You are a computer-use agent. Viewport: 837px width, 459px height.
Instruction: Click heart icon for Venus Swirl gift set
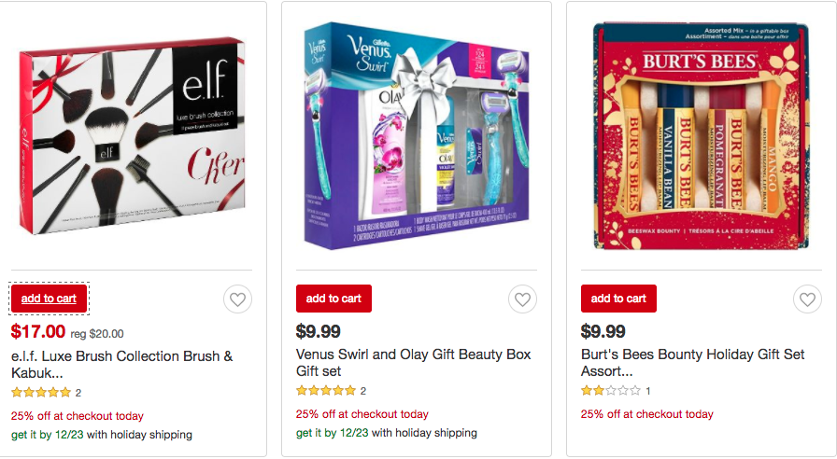522,299
